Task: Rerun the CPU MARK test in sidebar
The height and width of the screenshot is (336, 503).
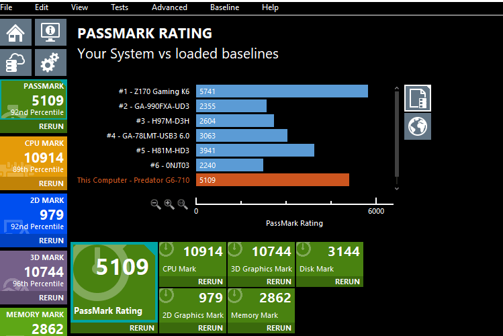Action: [x=51, y=183]
